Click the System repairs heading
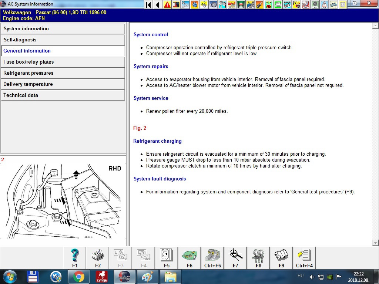Viewport: 379px width, 284px height. pos(151,67)
